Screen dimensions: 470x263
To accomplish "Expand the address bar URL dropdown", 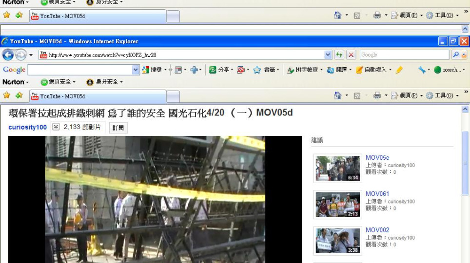I will pos(328,55).
